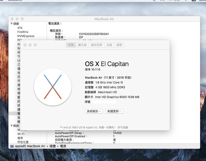Click the AutoPowerOff Enabled row label
The image size is (206, 161).
pos(71,136)
